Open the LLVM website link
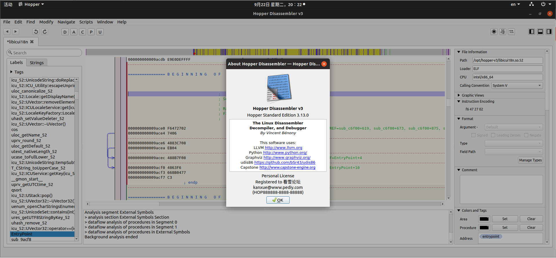 point(284,148)
